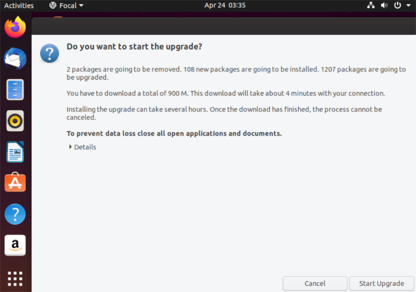Viewport: 416px width, 292px height.
Task: Open the Activities overview
Action: point(19,5)
